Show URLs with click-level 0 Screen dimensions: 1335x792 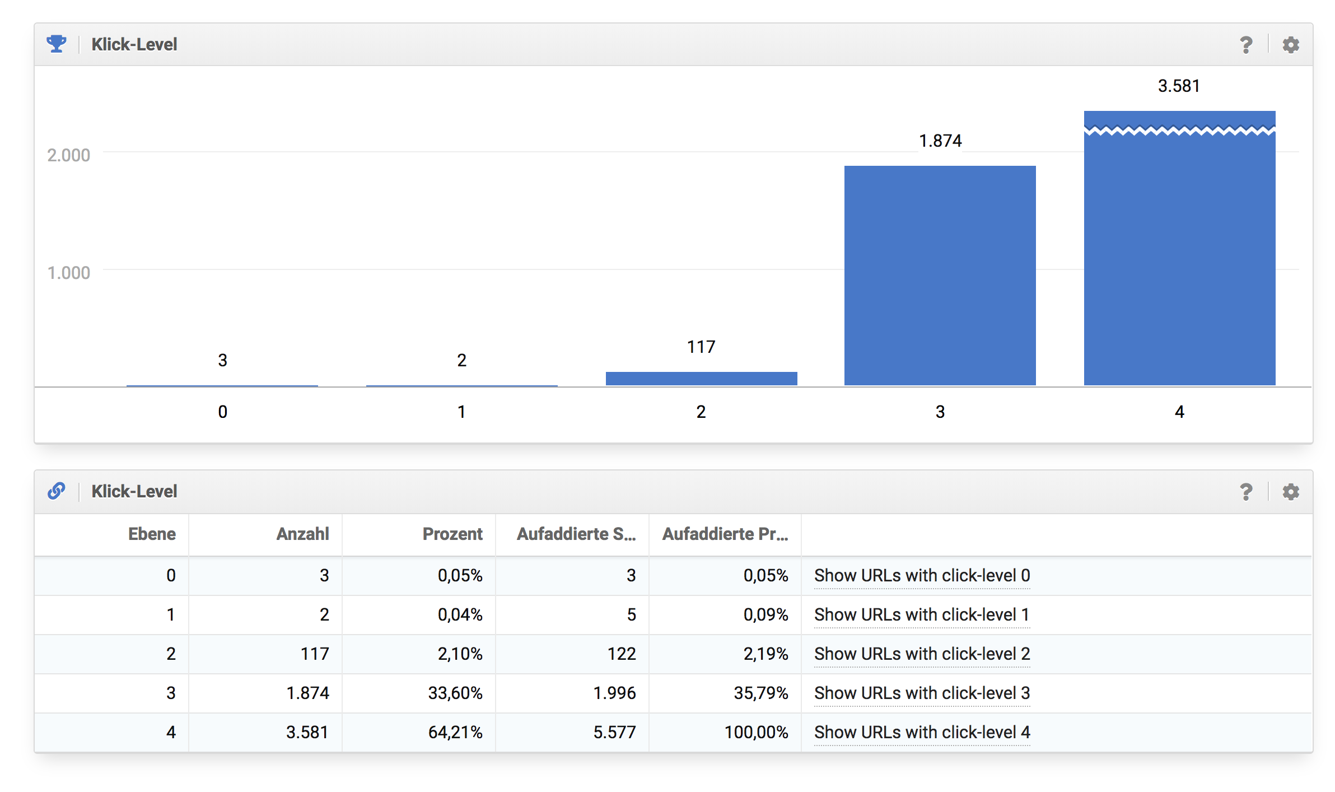tap(922, 576)
